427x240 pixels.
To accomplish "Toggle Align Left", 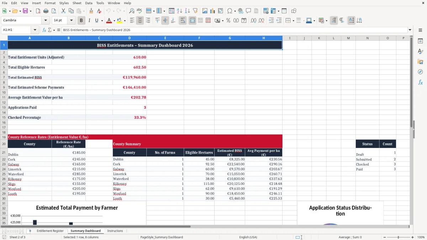I will [x=132, y=21].
